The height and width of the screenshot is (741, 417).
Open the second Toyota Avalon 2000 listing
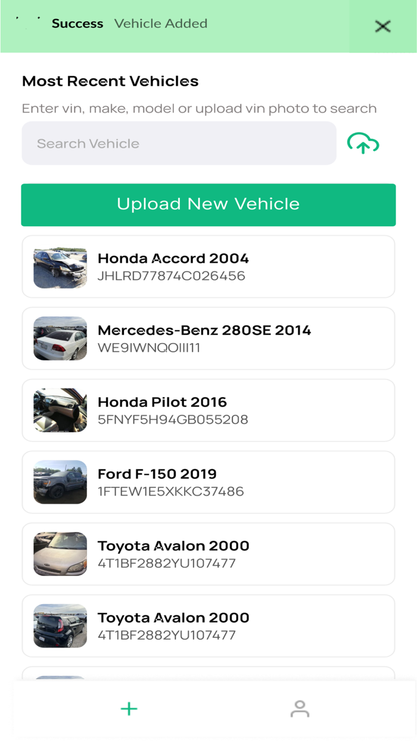click(x=208, y=625)
